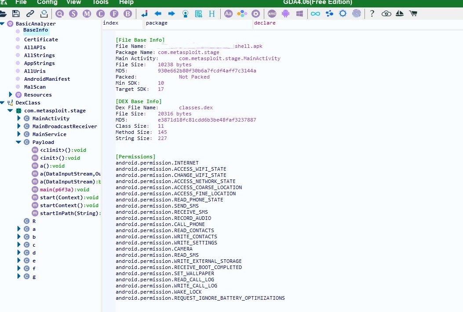Select AppStrings in the tree
463x312 pixels.
point(39,63)
